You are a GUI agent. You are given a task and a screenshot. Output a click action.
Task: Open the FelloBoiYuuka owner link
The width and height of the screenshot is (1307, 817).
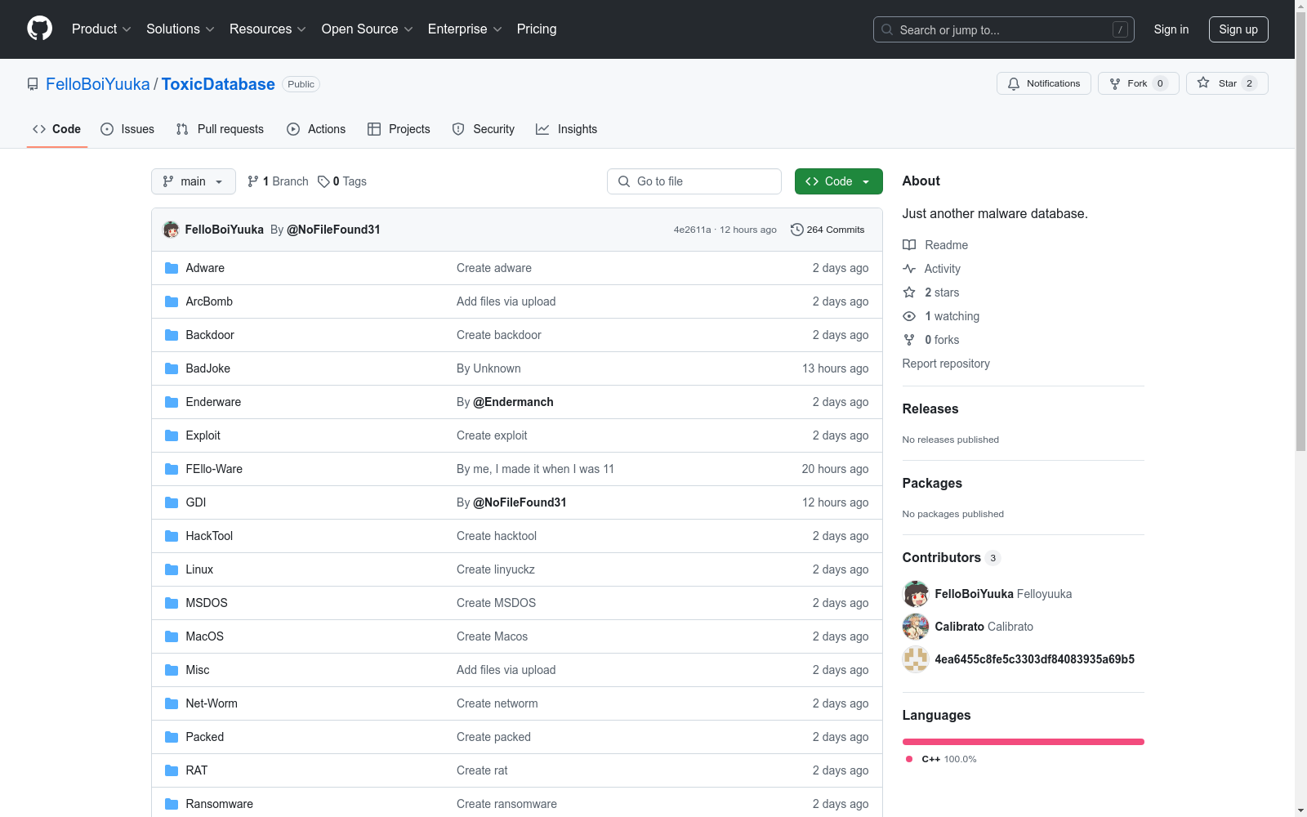click(x=98, y=84)
